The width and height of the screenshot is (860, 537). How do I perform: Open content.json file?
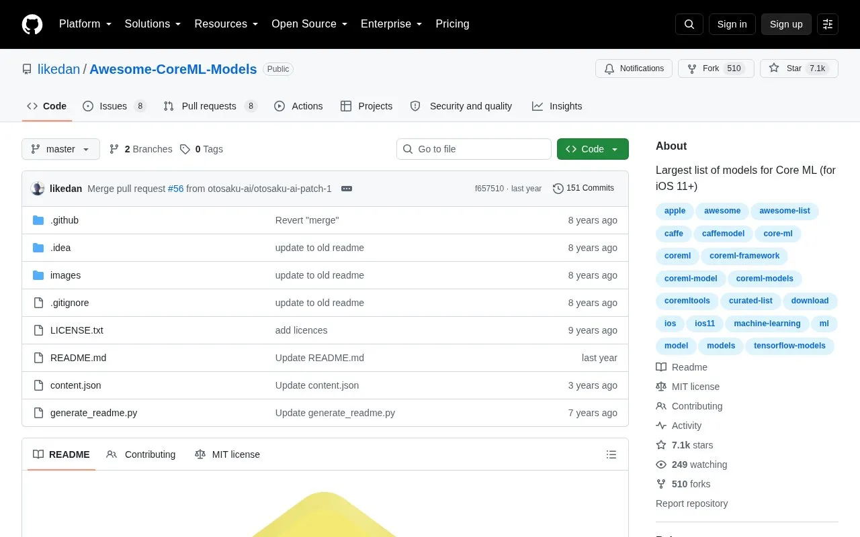(75, 385)
